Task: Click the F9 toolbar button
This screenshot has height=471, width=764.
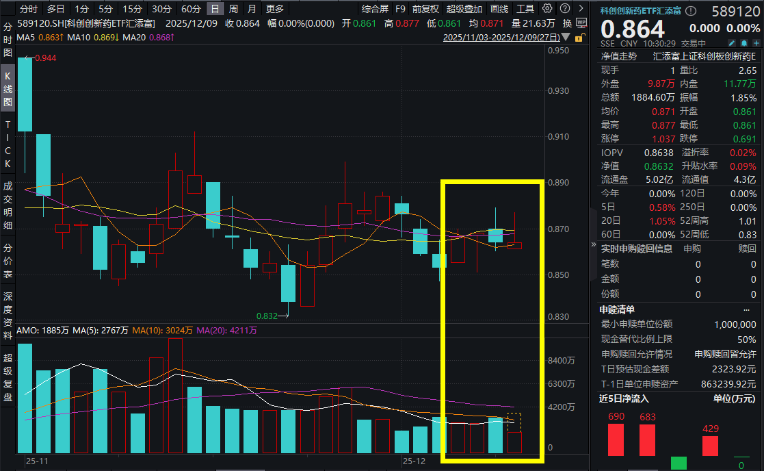Action: (x=400, y=9)
